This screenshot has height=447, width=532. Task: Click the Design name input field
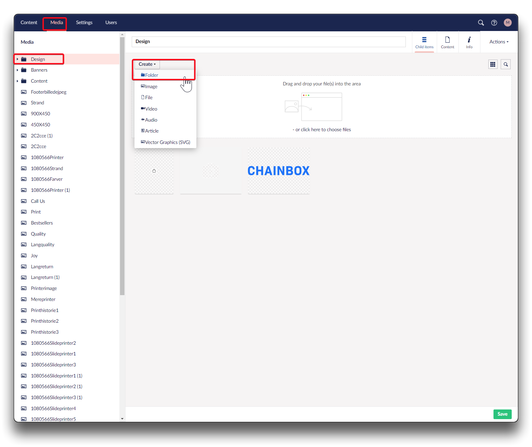click(268, 42)
